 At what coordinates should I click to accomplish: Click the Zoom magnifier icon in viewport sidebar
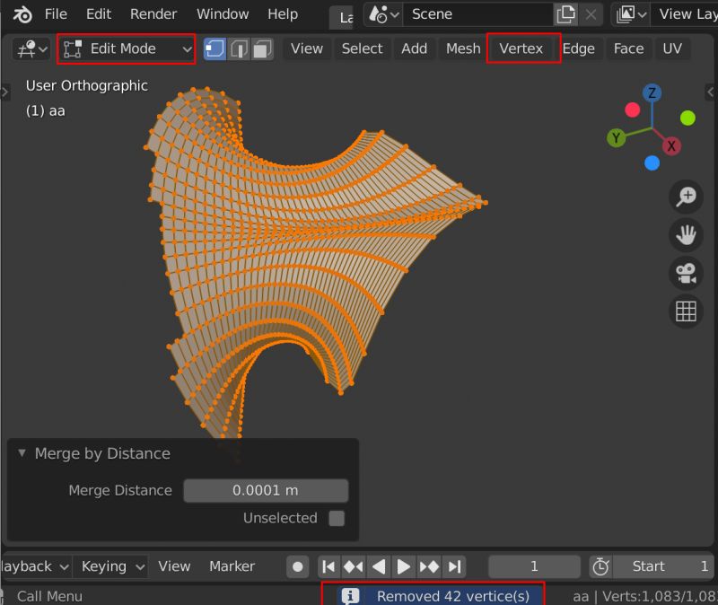[x=686, y=197]
